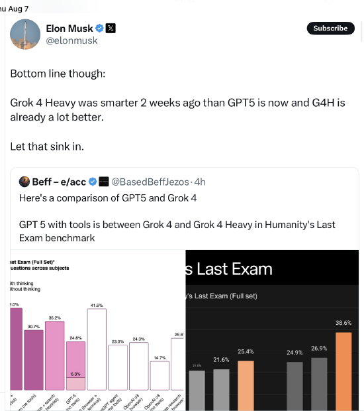Visit the @BasedBeffJezos handle
The height and width of the screenshot is (411, 364).
150,182
